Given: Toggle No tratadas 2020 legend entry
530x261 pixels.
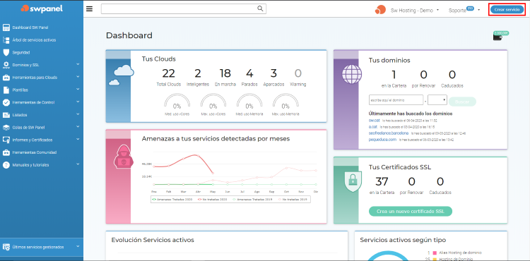Looking at the screenshot, I should point(212,200).
